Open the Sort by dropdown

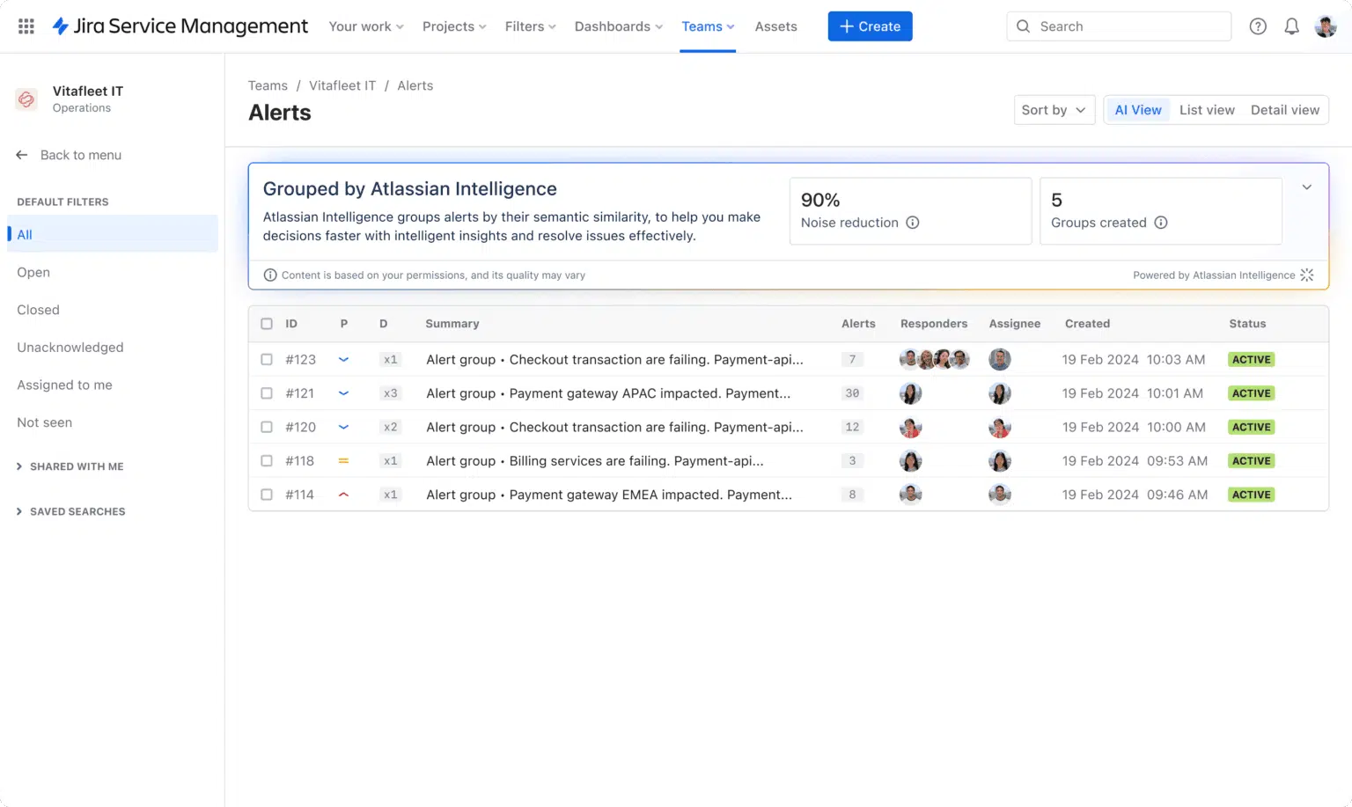[x=1054, y=110]
